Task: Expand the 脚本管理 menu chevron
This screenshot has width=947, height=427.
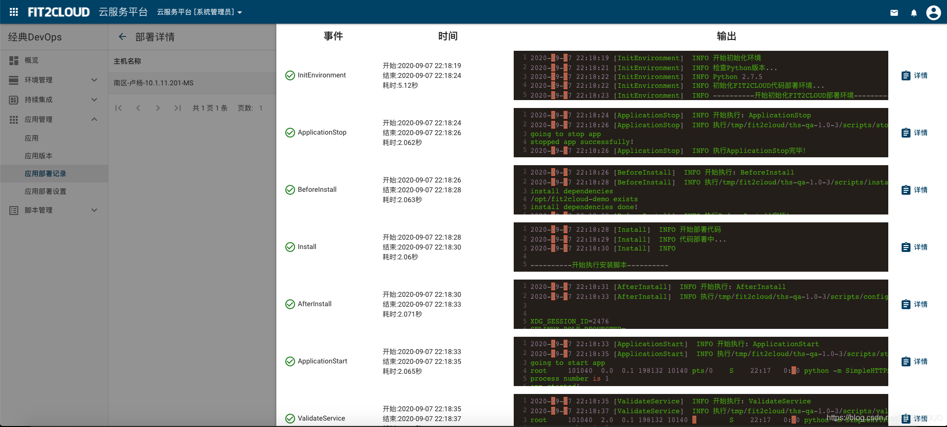Action: coord(94,210)
